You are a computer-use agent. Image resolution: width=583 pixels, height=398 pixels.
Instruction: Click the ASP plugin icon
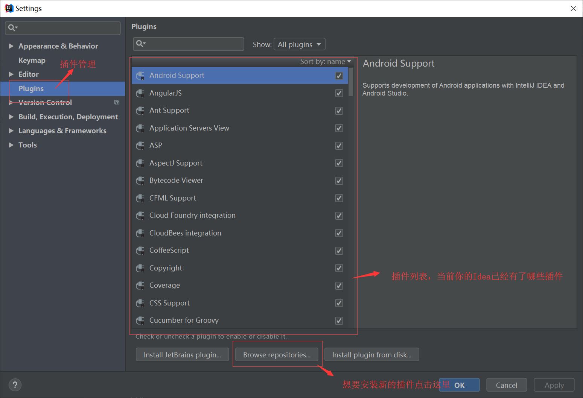(140, 146)
